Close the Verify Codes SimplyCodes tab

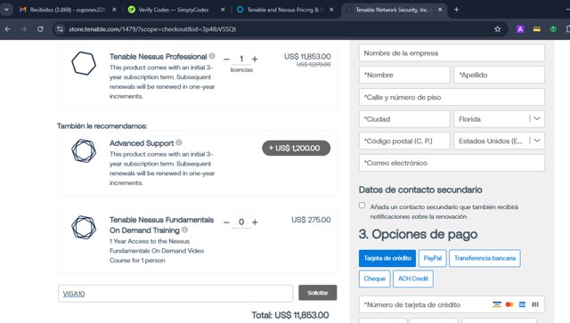(x=223, y=10)
